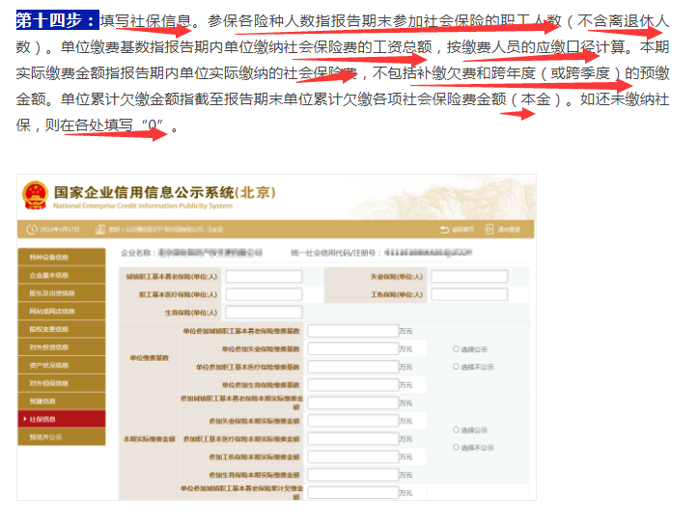698x526 pixels.
Task: Open 资产状况信息 sidebar item
Action: [61, 365]
